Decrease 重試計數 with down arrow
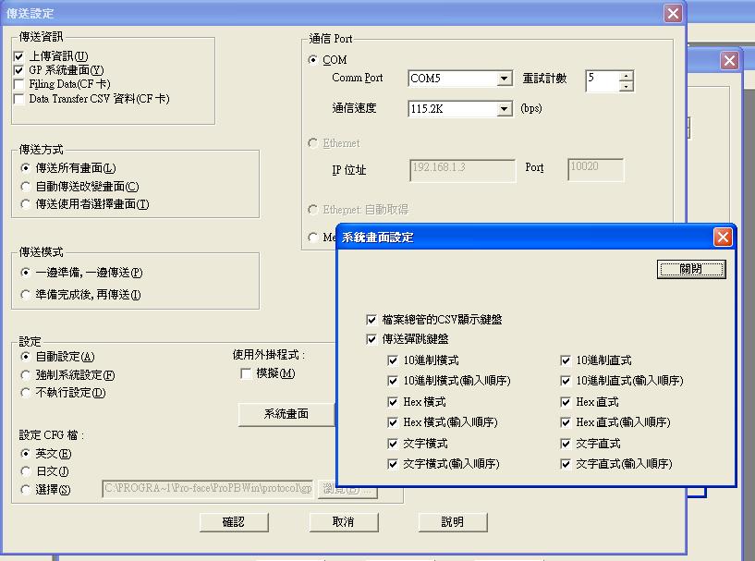Viewport: 755px width, 561px height. pos(627,86)
